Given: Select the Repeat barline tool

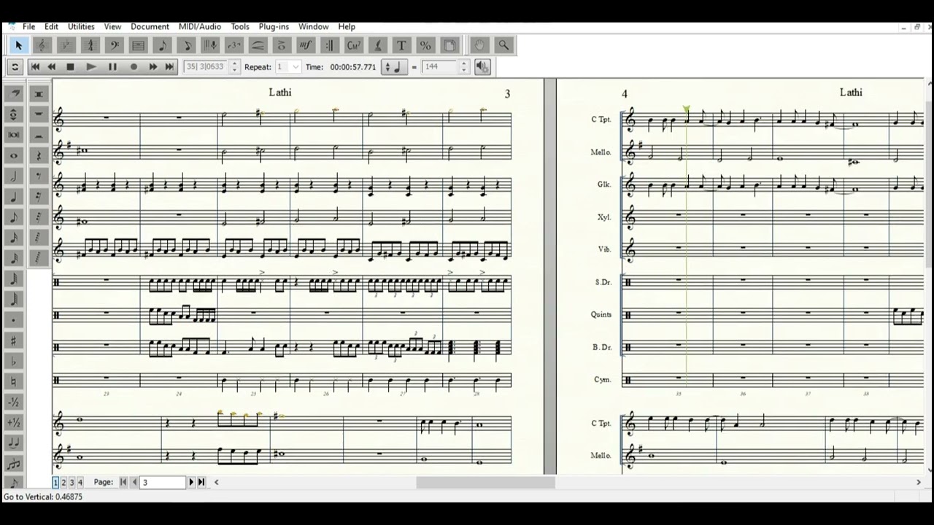Looking at the screenshot, I should 330,45.
